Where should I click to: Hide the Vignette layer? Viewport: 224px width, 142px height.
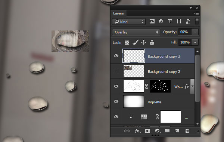(x=116, y=101)
